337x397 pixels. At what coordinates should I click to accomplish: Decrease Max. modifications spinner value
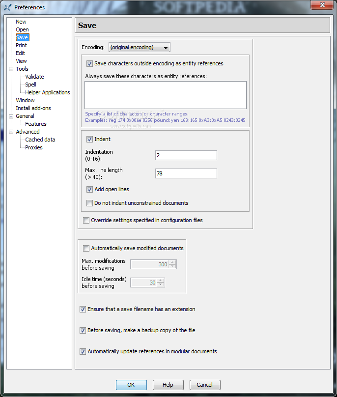point(172,266)
